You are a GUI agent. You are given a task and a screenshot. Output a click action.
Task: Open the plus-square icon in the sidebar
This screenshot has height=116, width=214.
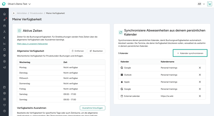pyautogui.click(x=4, y=99)
